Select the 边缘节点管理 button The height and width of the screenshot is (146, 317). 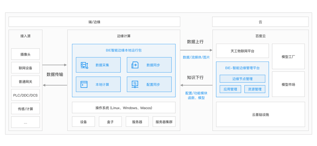(x=242, y=79)
